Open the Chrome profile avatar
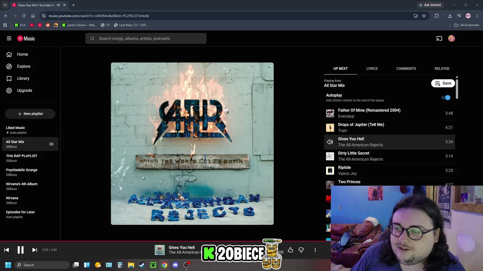The width and height of the screenshot is (483, 271). 468,16
